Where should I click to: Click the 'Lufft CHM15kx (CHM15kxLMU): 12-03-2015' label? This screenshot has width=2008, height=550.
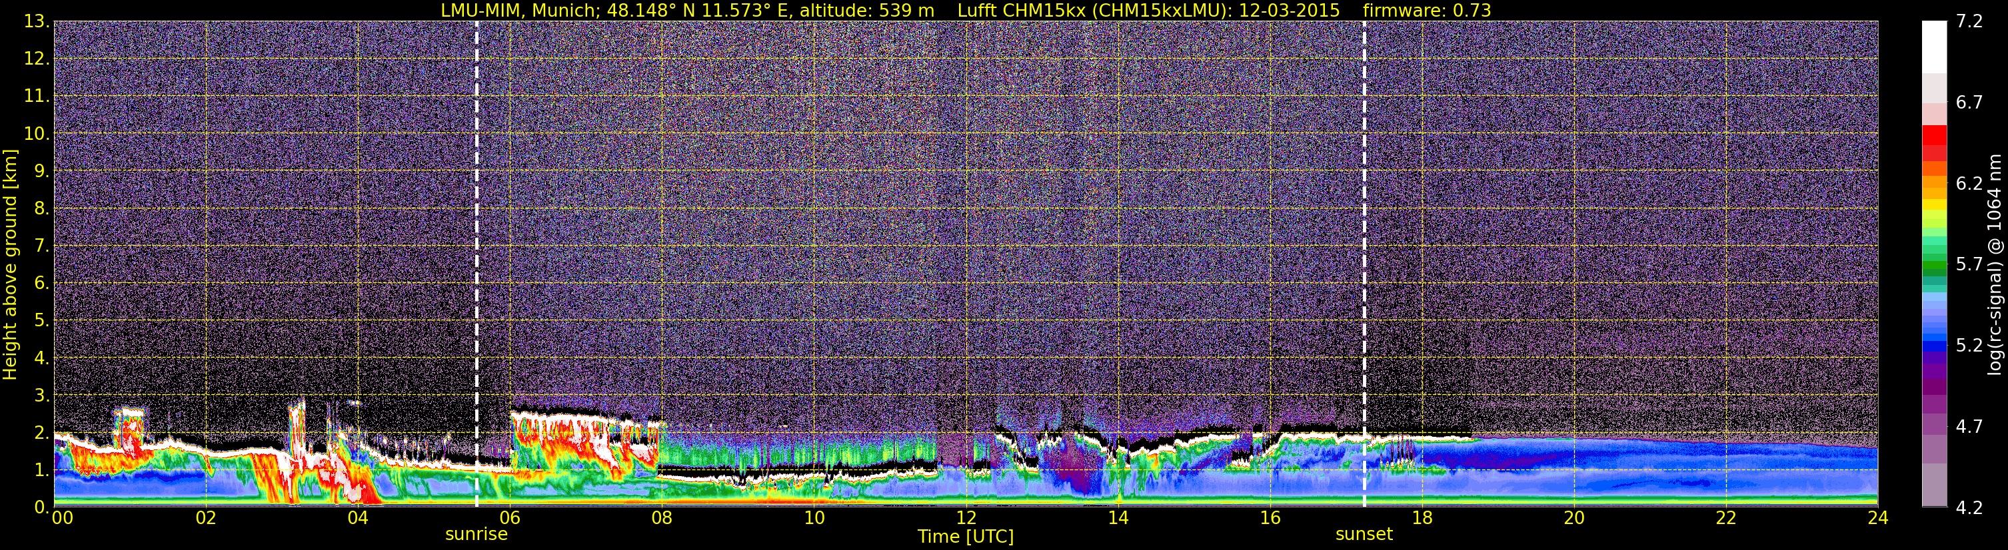point(1148,10)
